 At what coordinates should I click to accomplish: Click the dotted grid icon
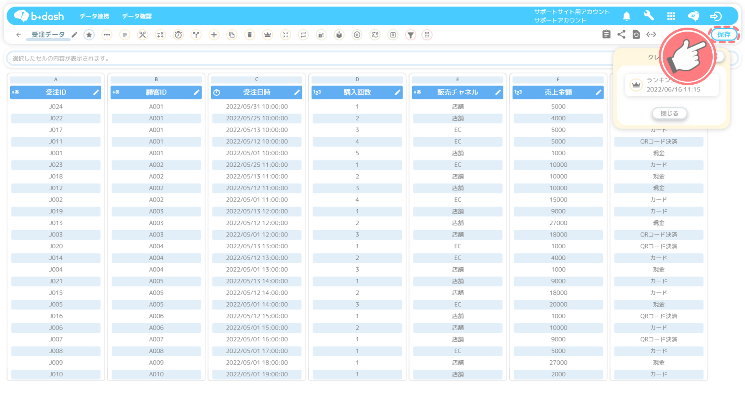[x=427, y=35]
